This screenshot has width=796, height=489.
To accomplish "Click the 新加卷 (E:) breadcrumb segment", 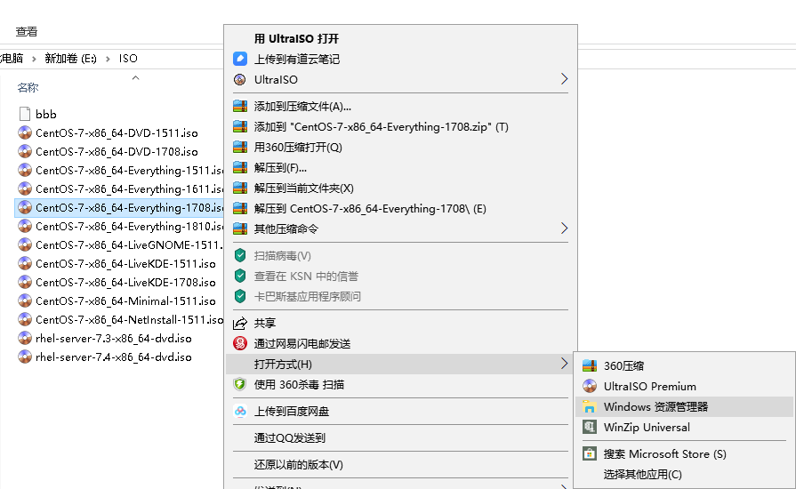I will coord(70,59).
